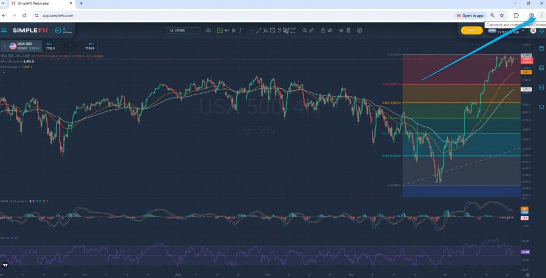This screenshot has height=278, width=546.
Task: Open the SimpleFX hamburger menu
Action: (4, 30)
